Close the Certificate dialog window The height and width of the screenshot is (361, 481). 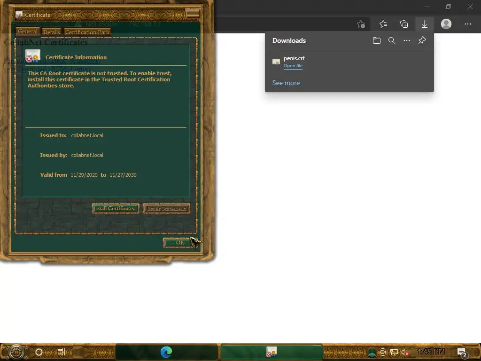pyautogui.click(x=193, y=14)
